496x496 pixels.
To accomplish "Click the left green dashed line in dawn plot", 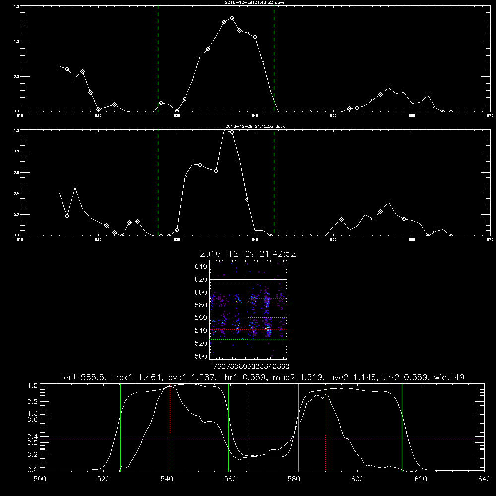I will [158, 59].
